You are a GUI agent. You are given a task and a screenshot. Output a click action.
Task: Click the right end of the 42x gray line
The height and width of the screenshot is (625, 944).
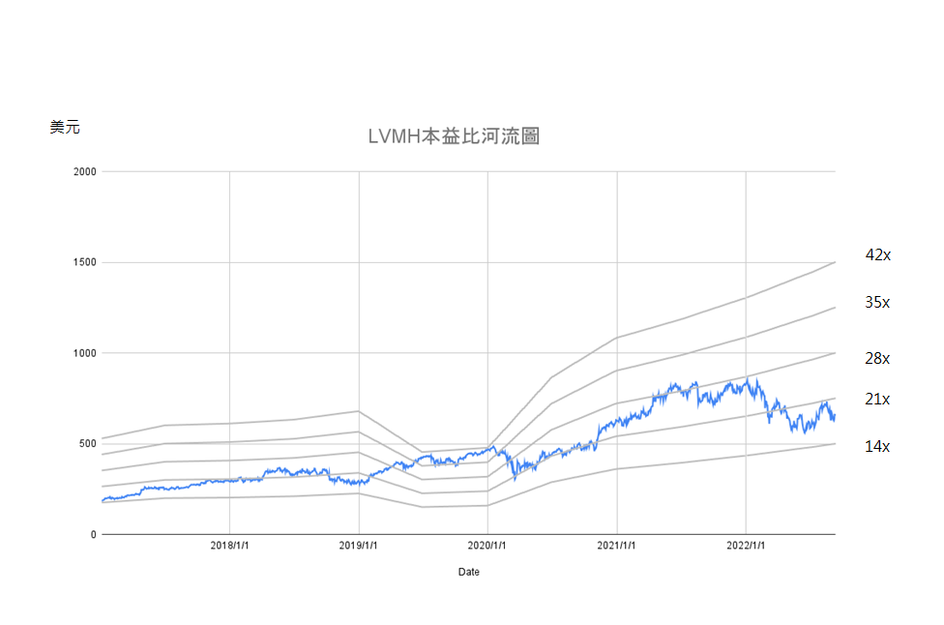coord(832,263)
